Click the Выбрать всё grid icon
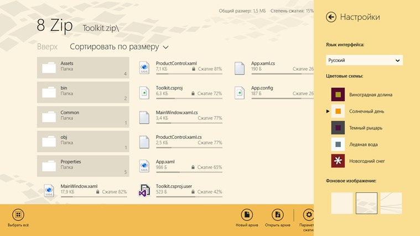 coord(18,215)
